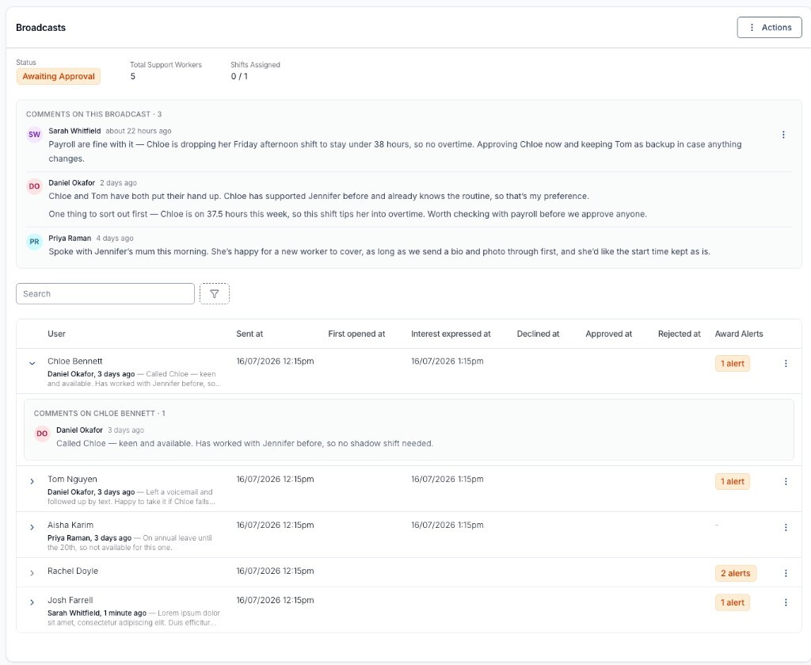Click the Sent at column header

pos(249,334)
